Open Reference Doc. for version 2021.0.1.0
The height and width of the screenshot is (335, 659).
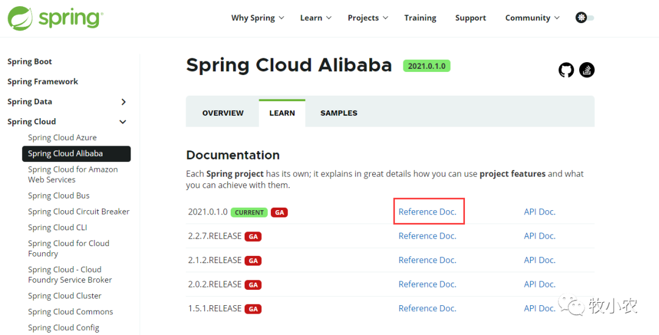pos(427,212)
